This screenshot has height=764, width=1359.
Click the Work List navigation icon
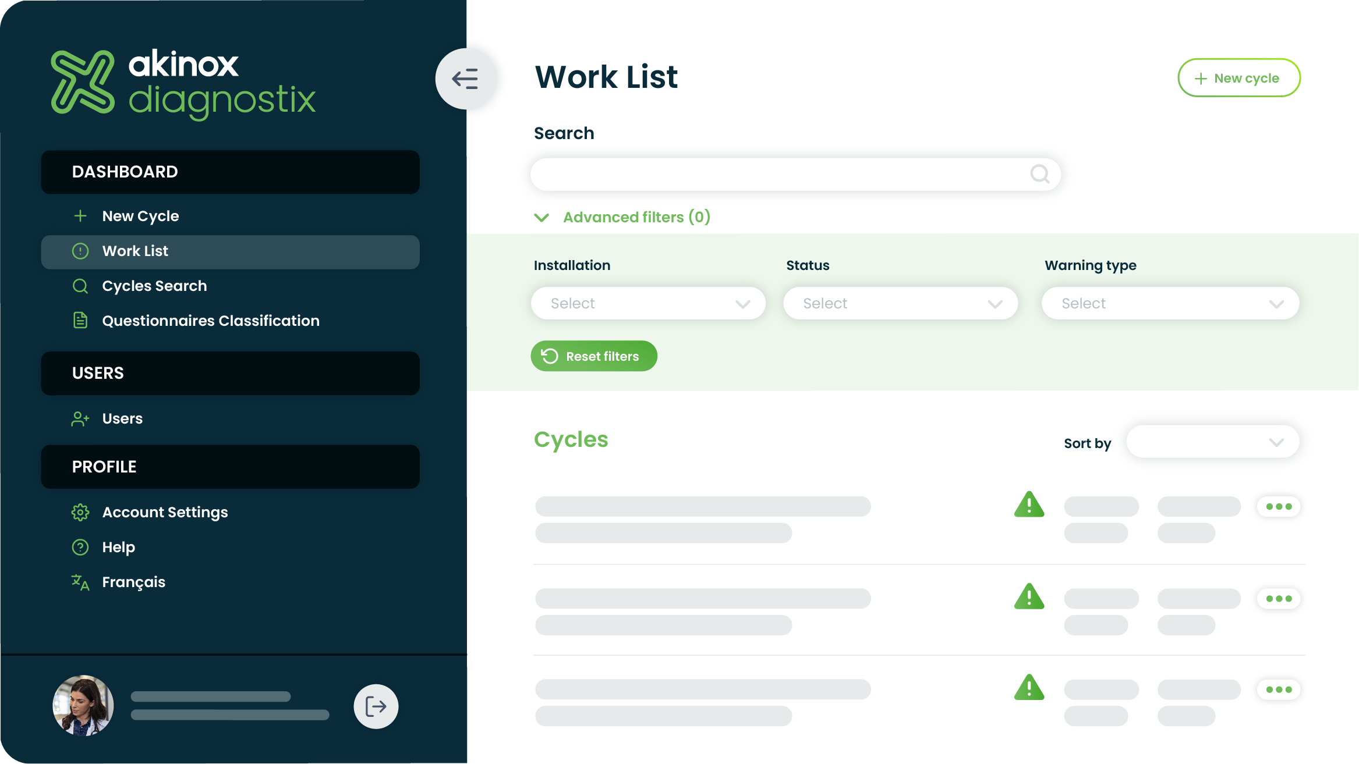click(81, 251)
